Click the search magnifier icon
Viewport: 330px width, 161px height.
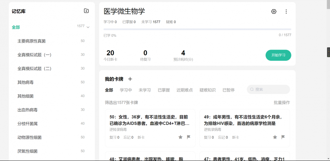(x=252, y=89)
